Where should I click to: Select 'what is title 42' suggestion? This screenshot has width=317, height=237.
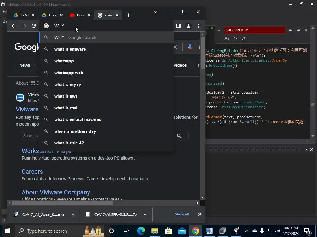point(106,143)
